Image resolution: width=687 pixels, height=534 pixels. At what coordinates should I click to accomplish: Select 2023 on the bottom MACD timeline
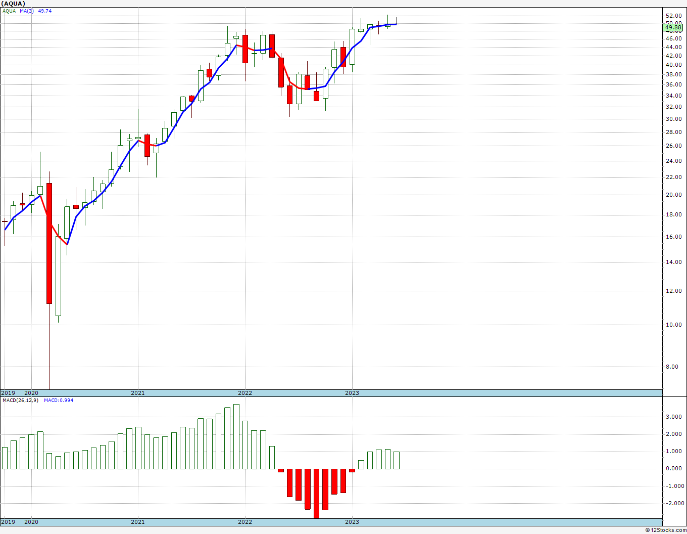click(352, 522)
